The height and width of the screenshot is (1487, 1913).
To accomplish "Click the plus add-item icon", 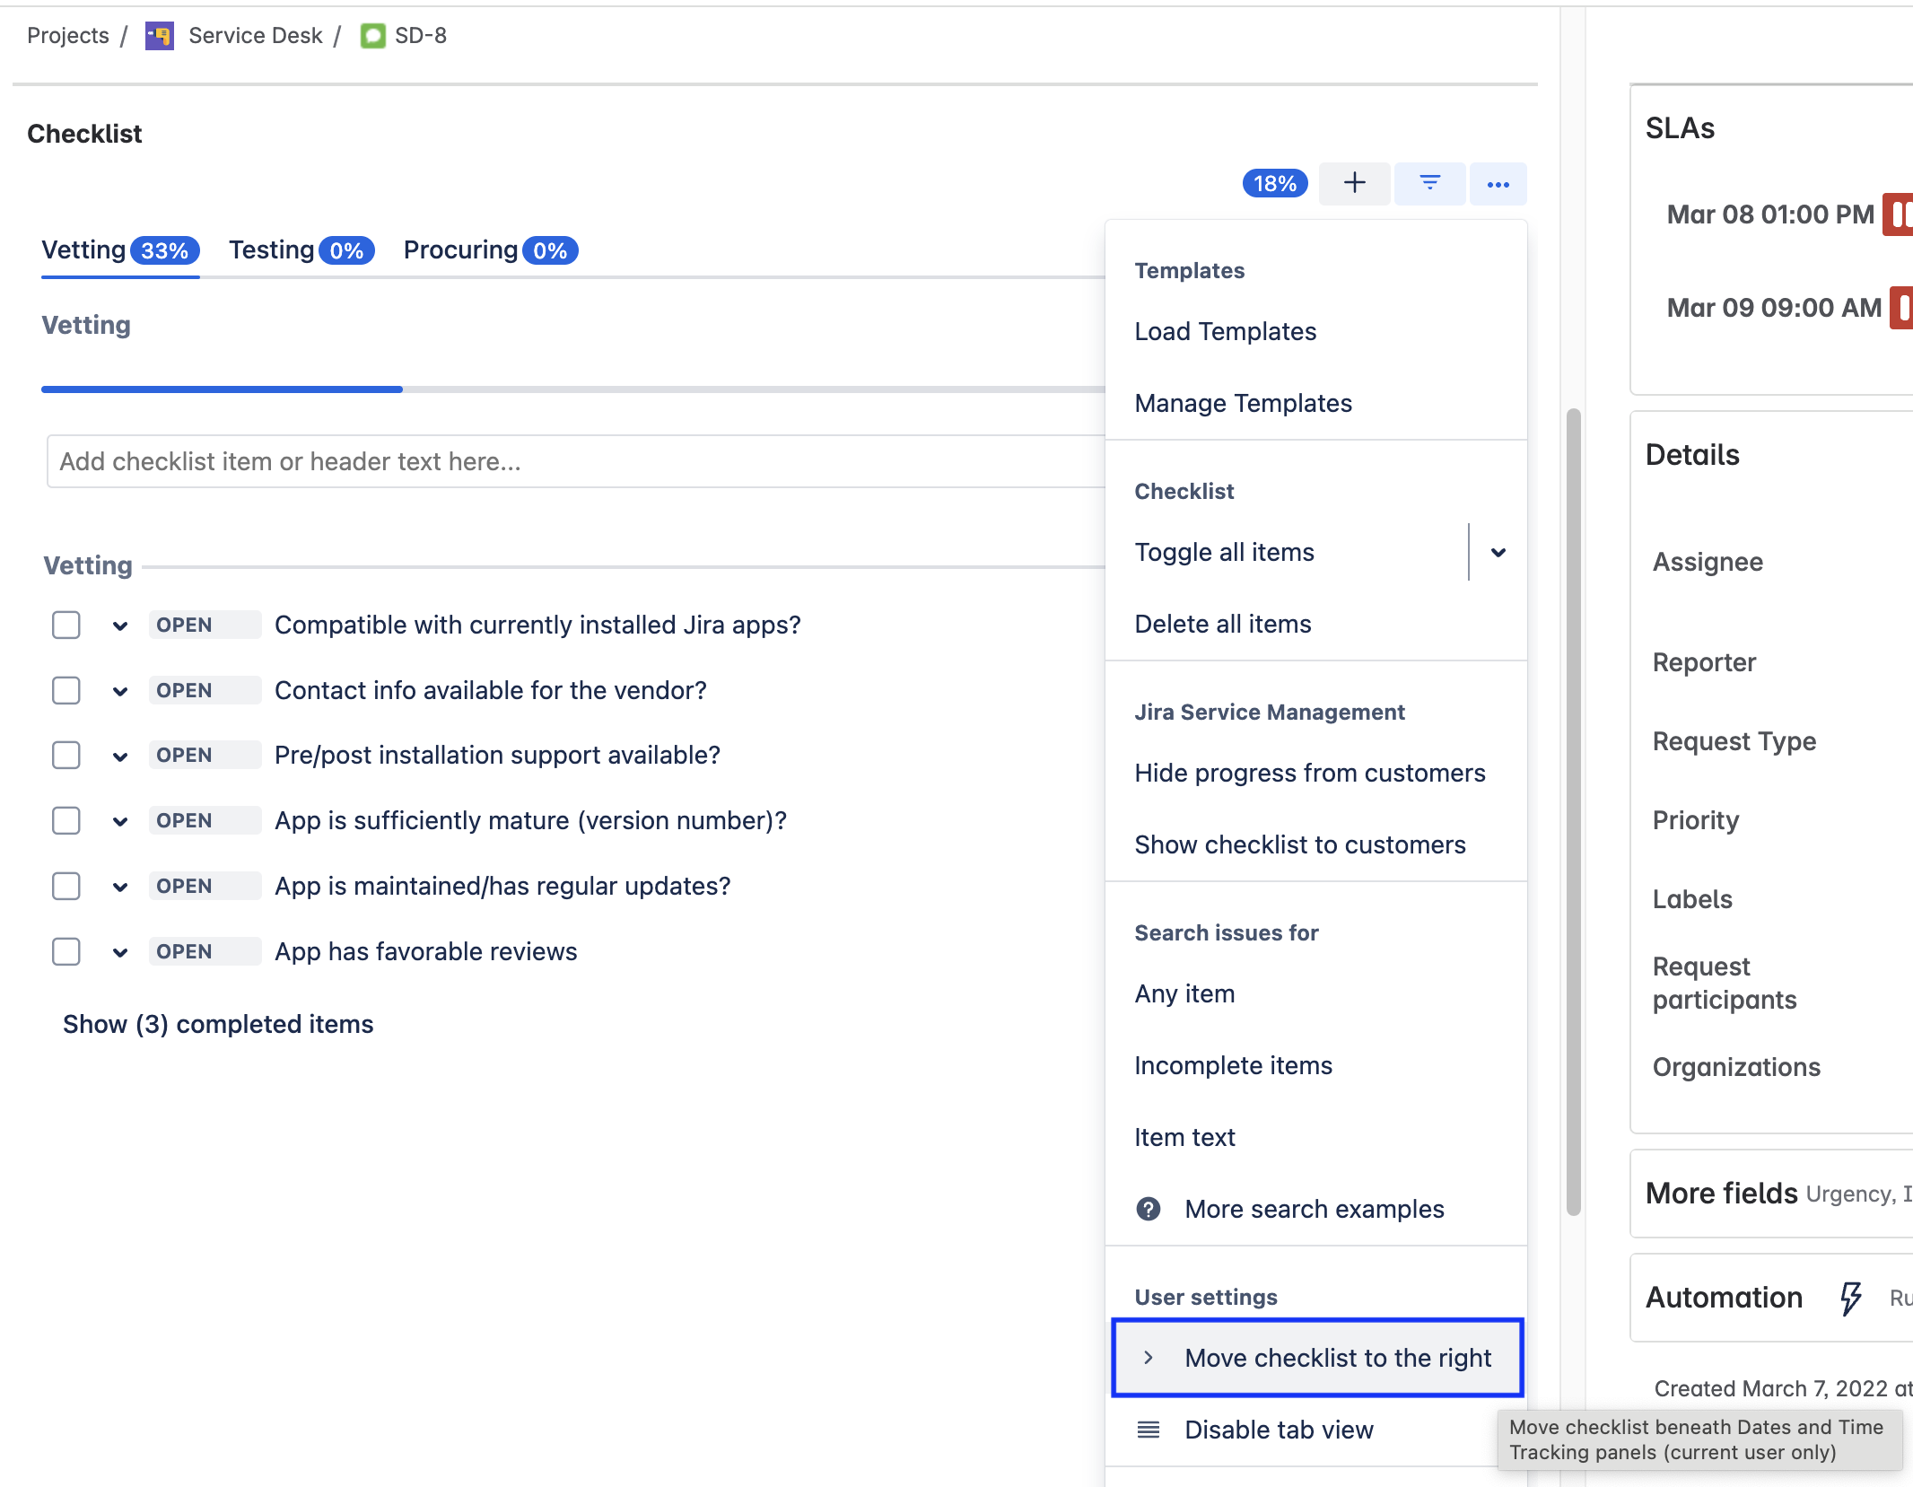I will coord(1354,183).
